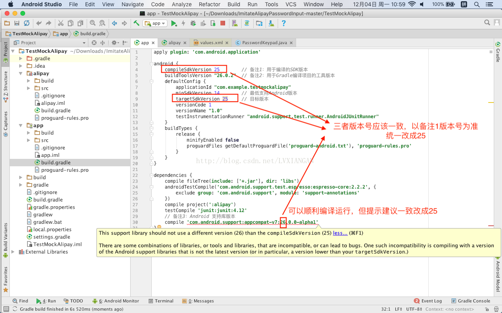Toggle the Event Log tool window
The image size is (502, 313).
pos(428,301)
